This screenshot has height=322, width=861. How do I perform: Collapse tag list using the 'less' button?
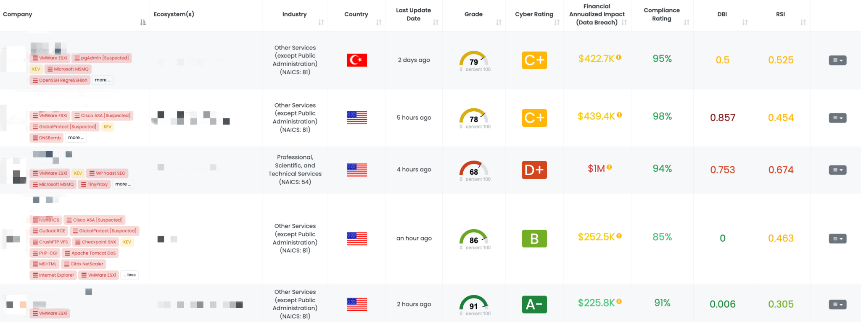coord(130,275)
